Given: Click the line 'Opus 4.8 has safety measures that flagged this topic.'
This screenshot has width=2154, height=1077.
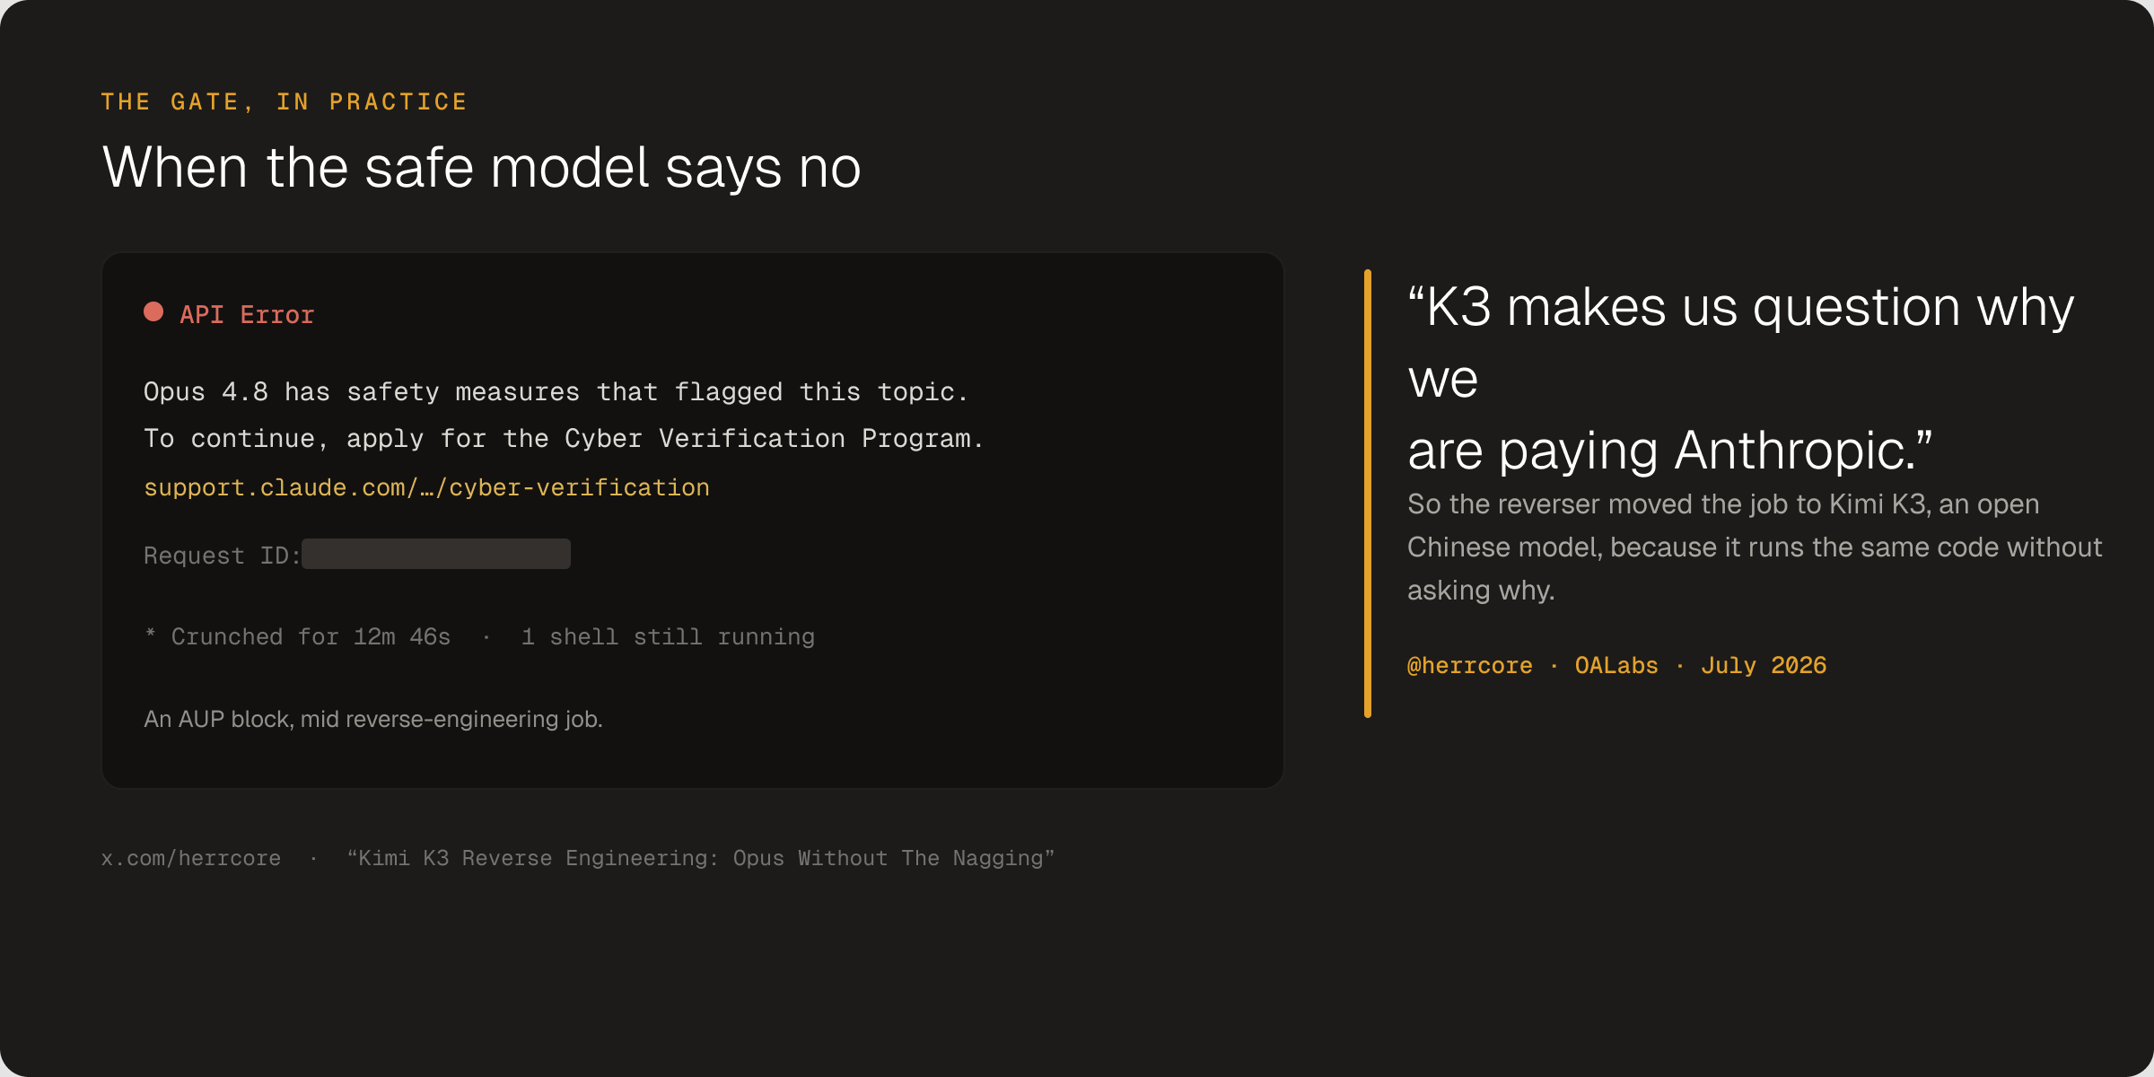Looking at the screenshot, I should pos(556,392).
